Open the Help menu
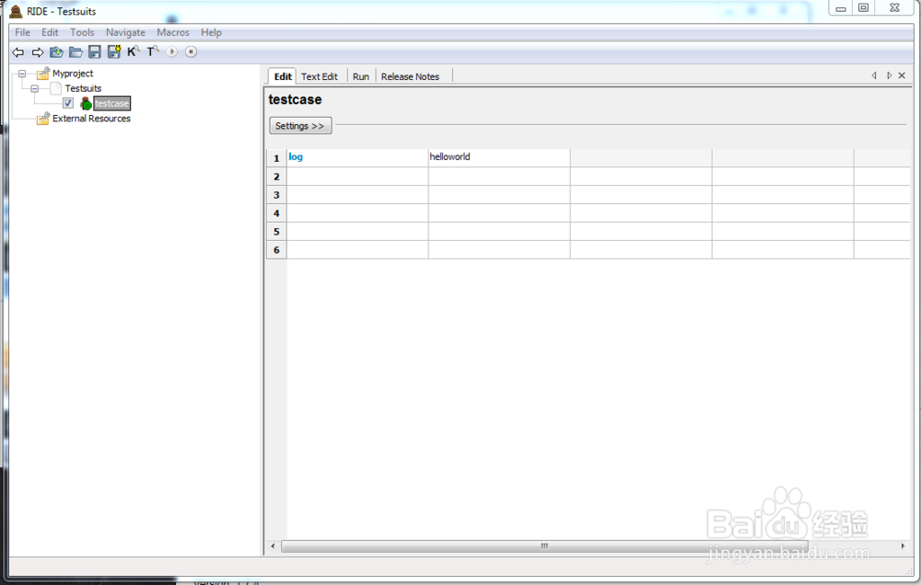 211,32
